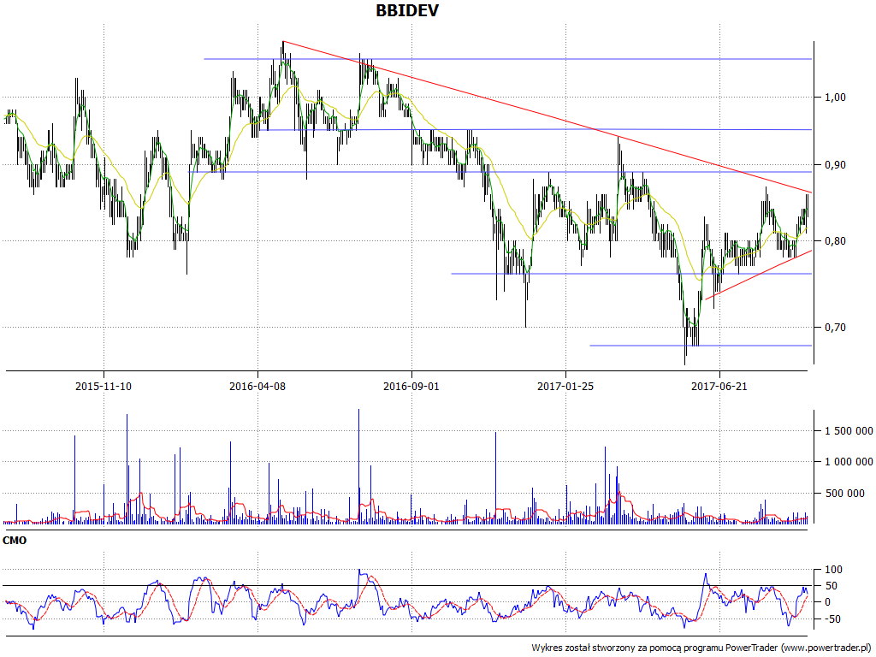The width and height of the screenshot is (876, 657).
Task: Select the 2017-06-21 date label
Action: click(719, 386)
